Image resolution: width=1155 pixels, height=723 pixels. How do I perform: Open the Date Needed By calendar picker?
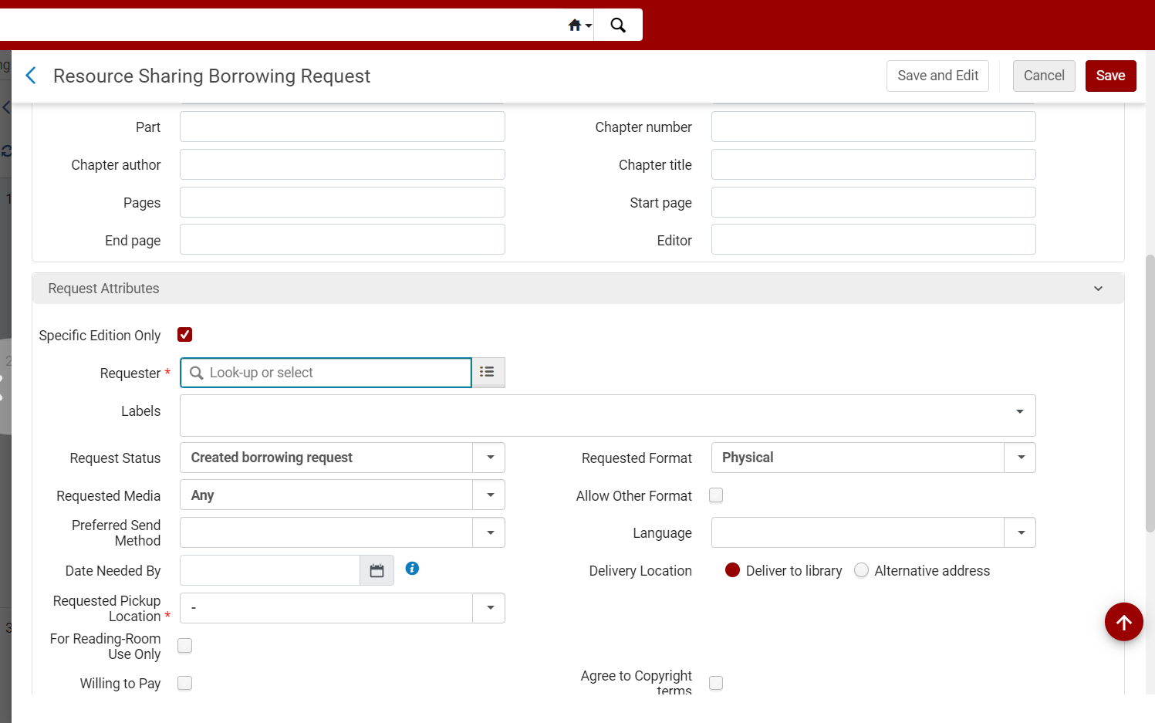point(377,571)
